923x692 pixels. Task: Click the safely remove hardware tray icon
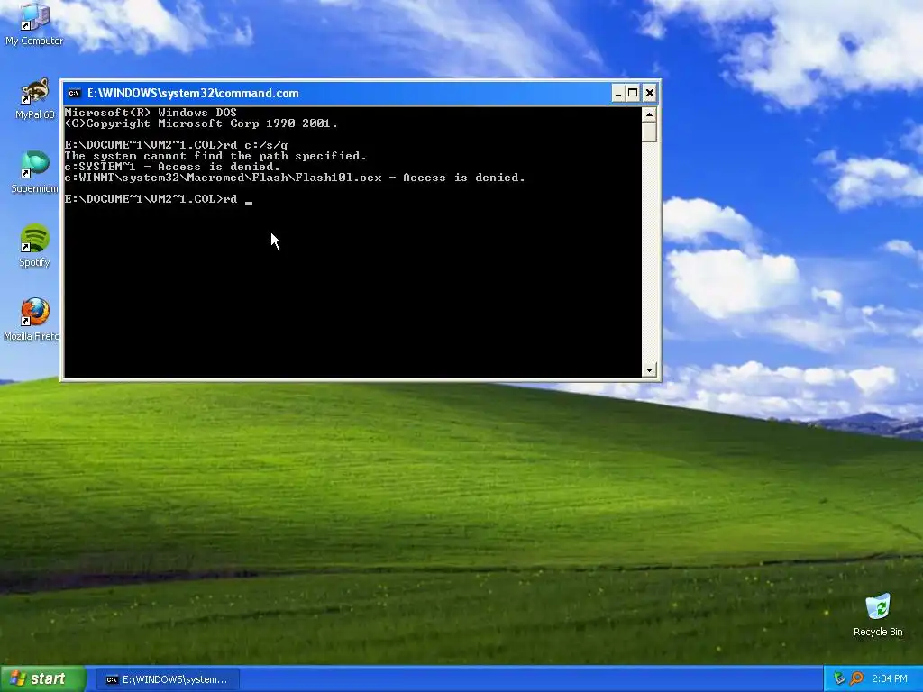pyautogui.click(x=839, y=678)
